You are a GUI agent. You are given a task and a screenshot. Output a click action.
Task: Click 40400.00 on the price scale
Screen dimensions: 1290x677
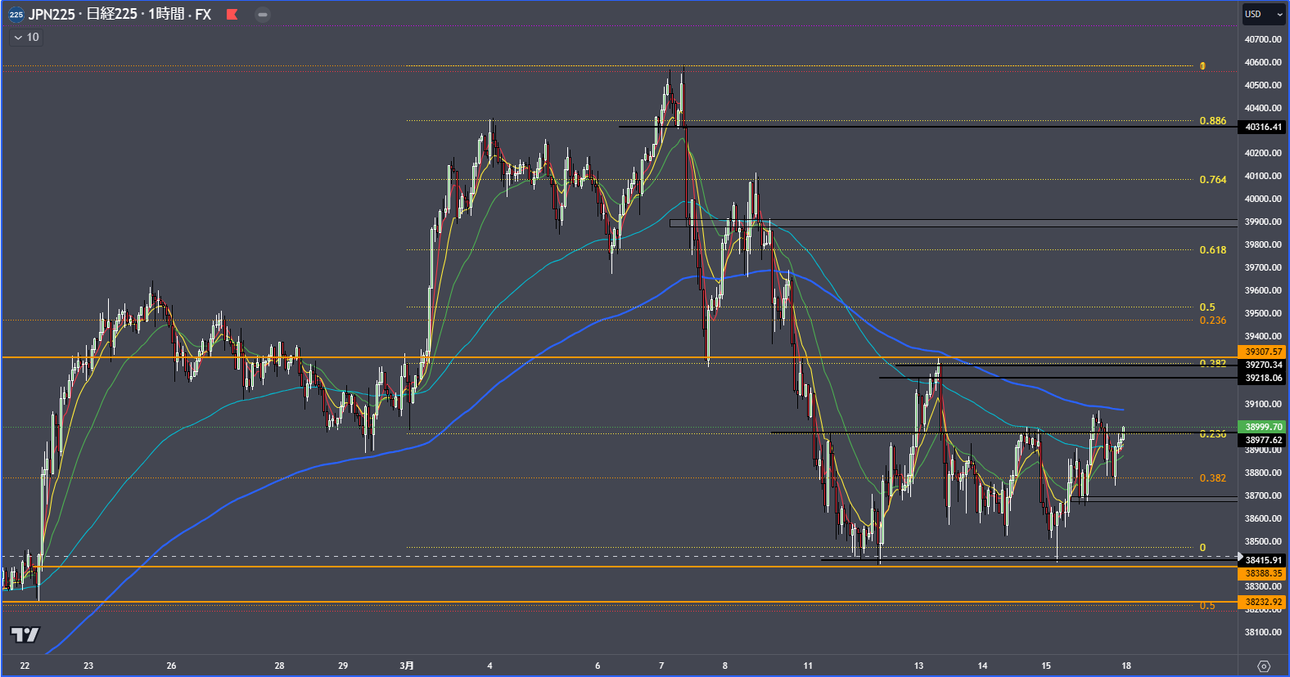pyautogui.click(x=1263, y=108)
